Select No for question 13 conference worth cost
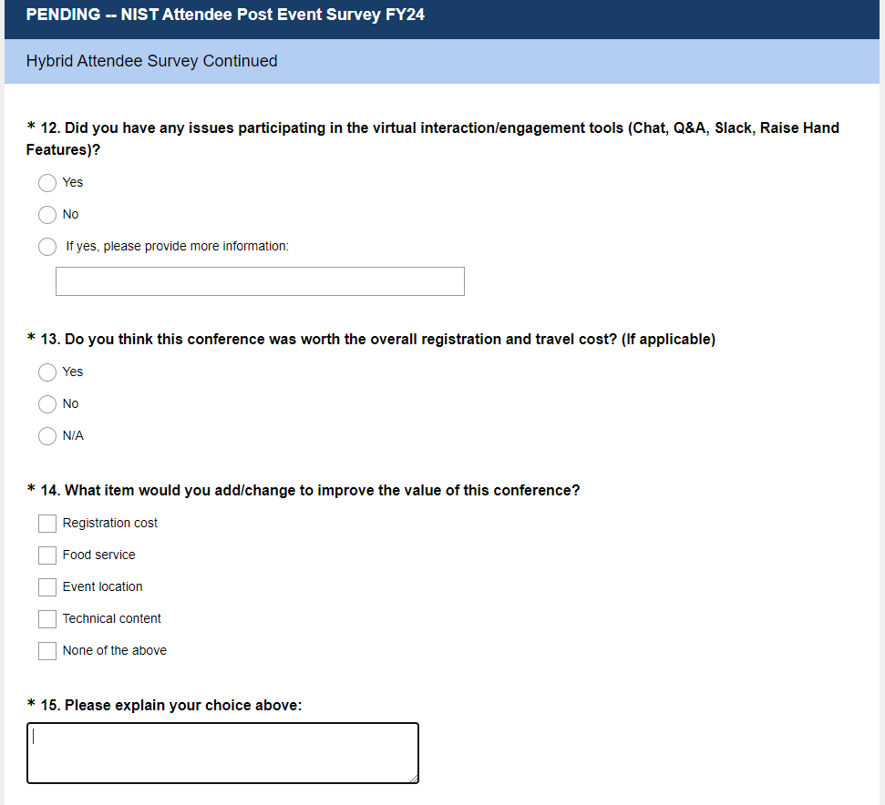This screenshot has width=885, height=805. [x=47, y=404]
